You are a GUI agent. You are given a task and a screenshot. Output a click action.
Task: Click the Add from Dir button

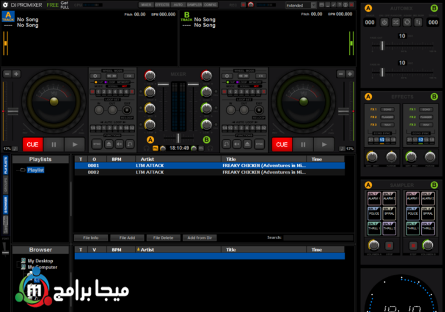coord(200,237)
